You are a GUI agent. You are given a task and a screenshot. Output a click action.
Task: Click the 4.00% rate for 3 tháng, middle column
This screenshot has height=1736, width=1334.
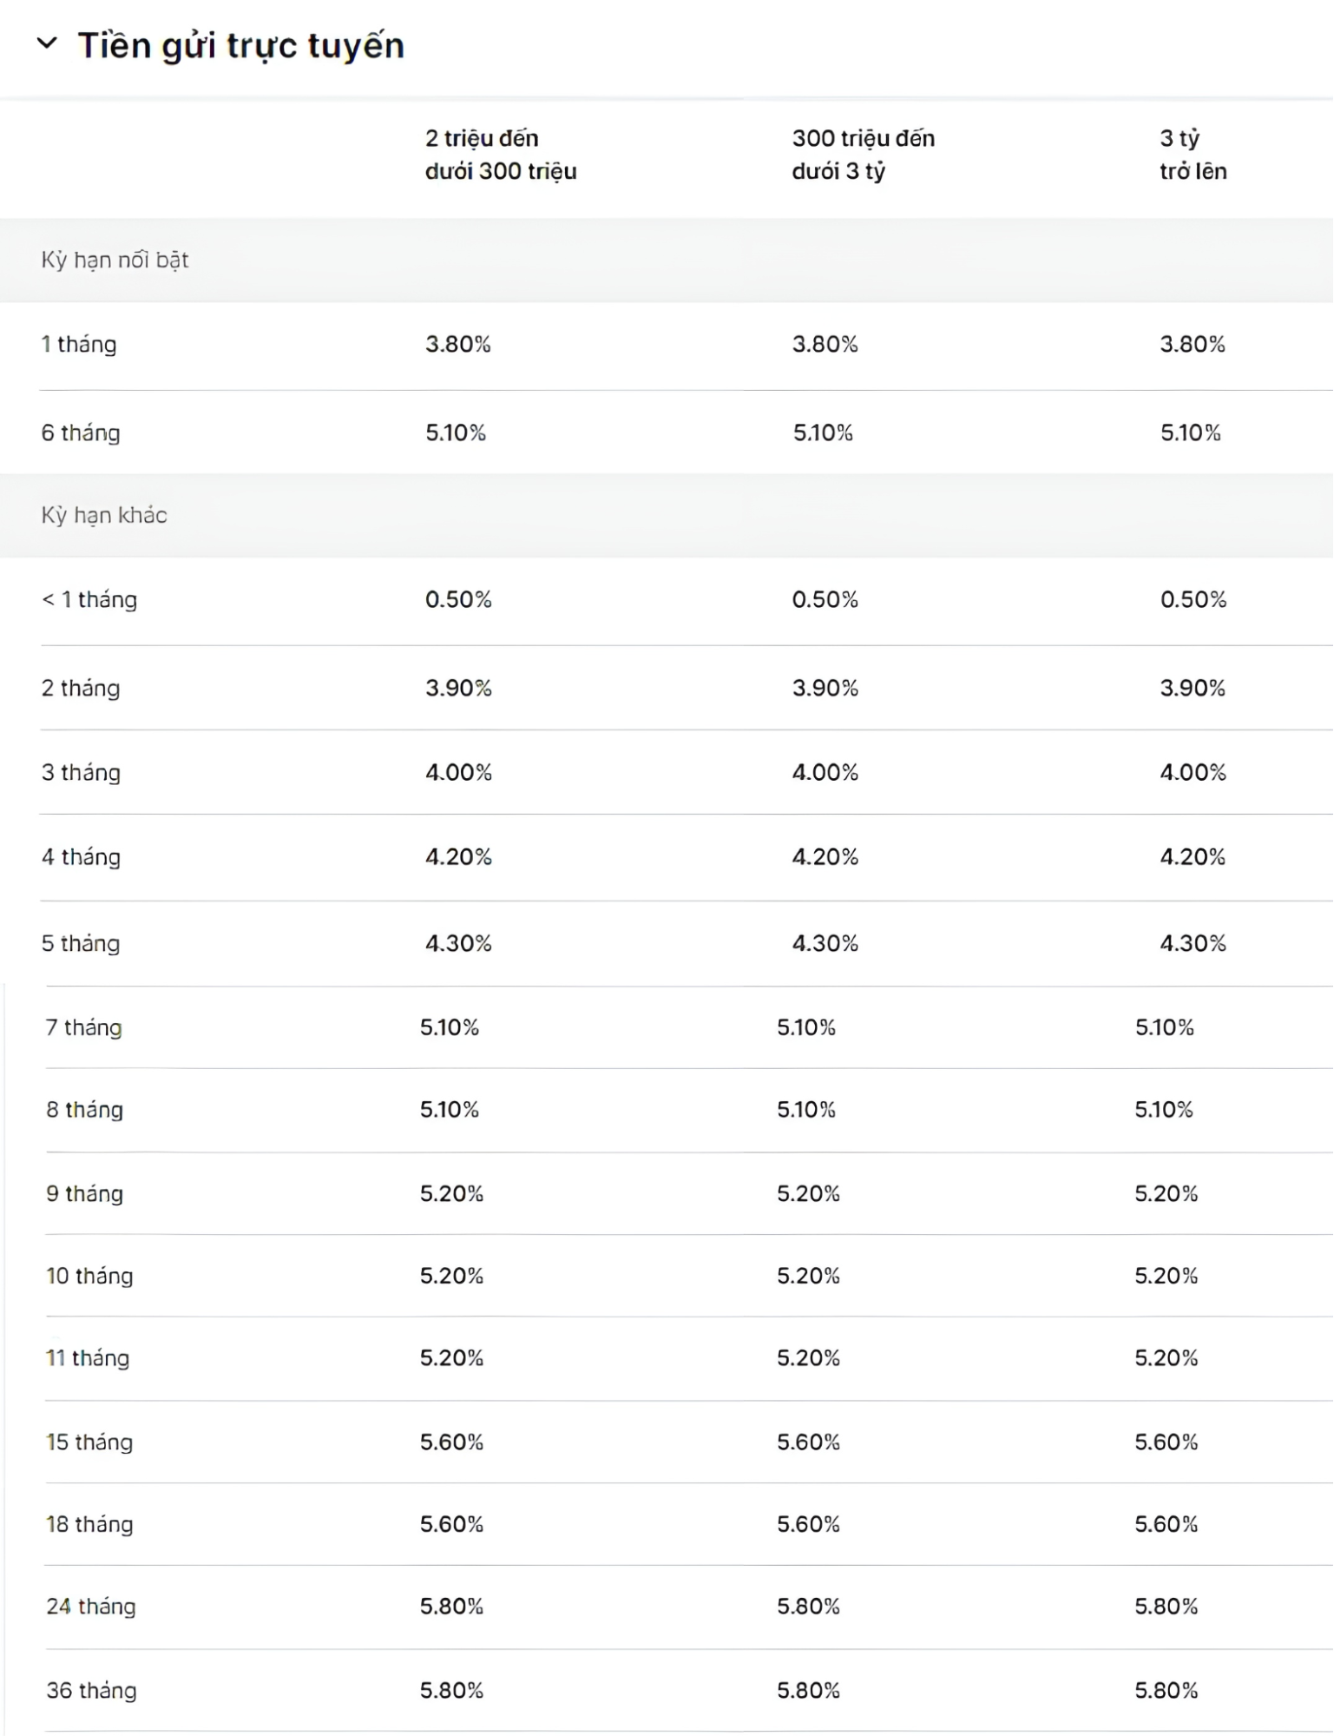point(825,772)
